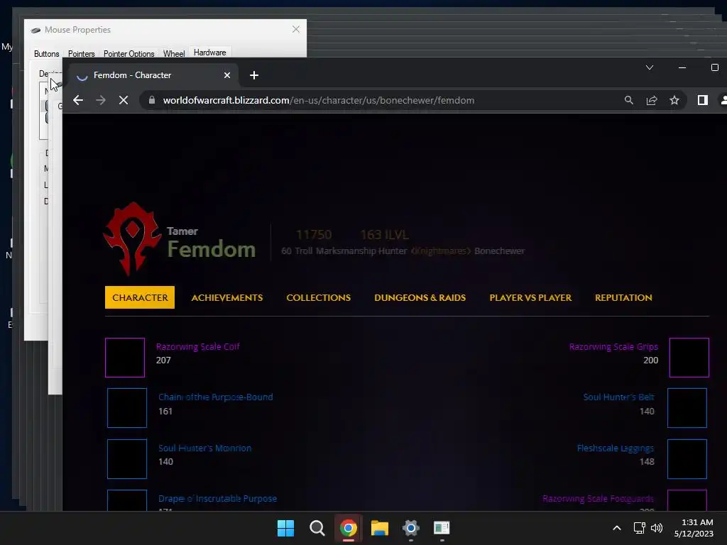Screen dimensions: 727x545
Task: Open Razorwing Scale Coif link
Action: [x=198, y=346]
